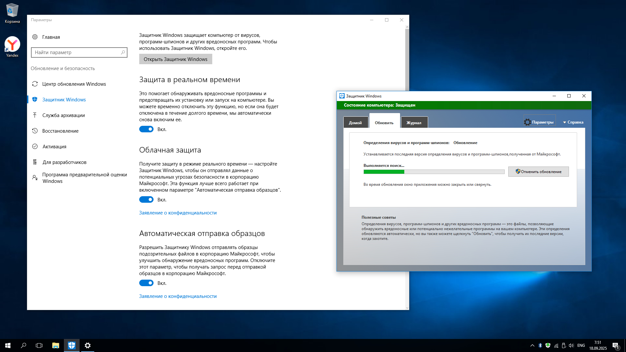Open cloud protection privacy statement link
This screenshot has height=352, width=626.
(x=178, y=213)
